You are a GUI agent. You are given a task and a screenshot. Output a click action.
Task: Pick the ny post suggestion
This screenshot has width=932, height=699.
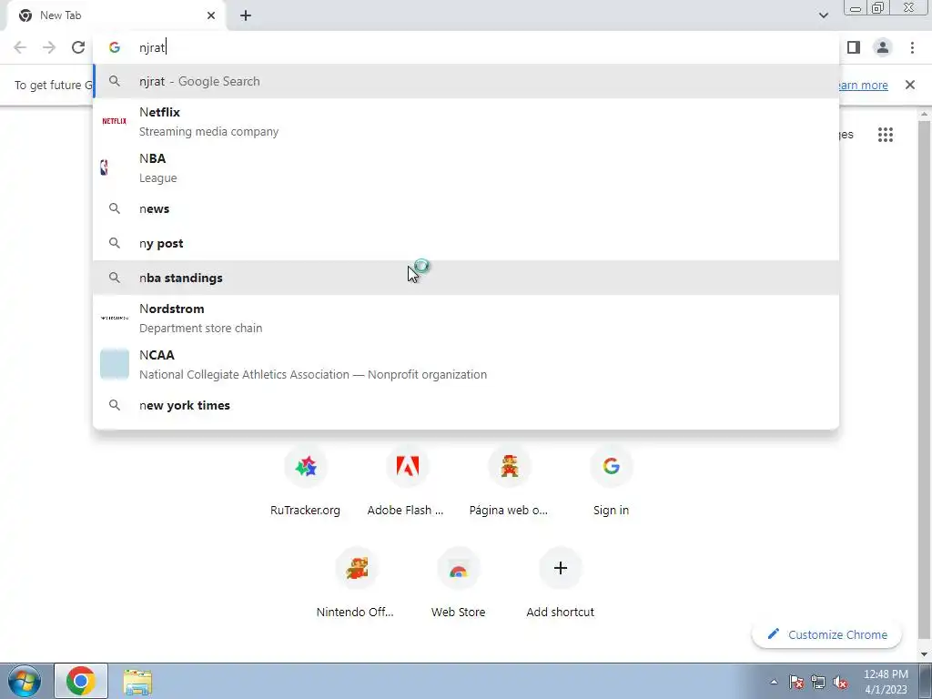point(466,243)
